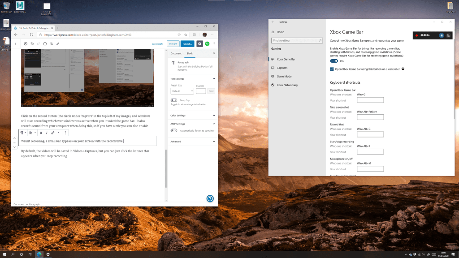Apply bold formatting to the paragraph

pyautogui.click(x=41, y=133)
